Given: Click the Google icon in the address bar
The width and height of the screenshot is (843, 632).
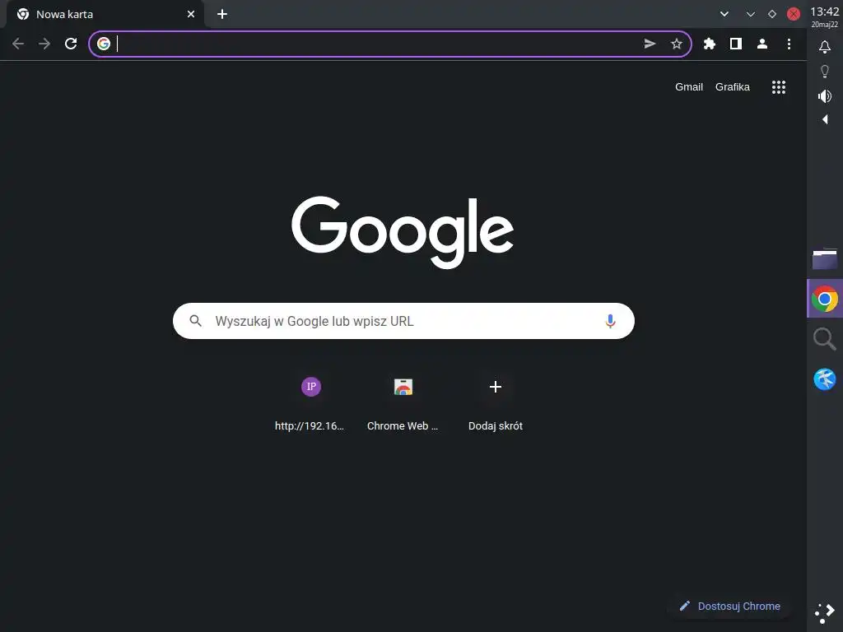Looking at the screenshot, I should 104,44.
